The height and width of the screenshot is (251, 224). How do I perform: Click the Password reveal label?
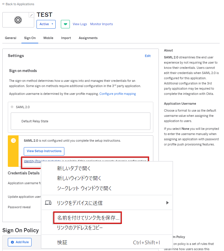click(x=19, y=207)
